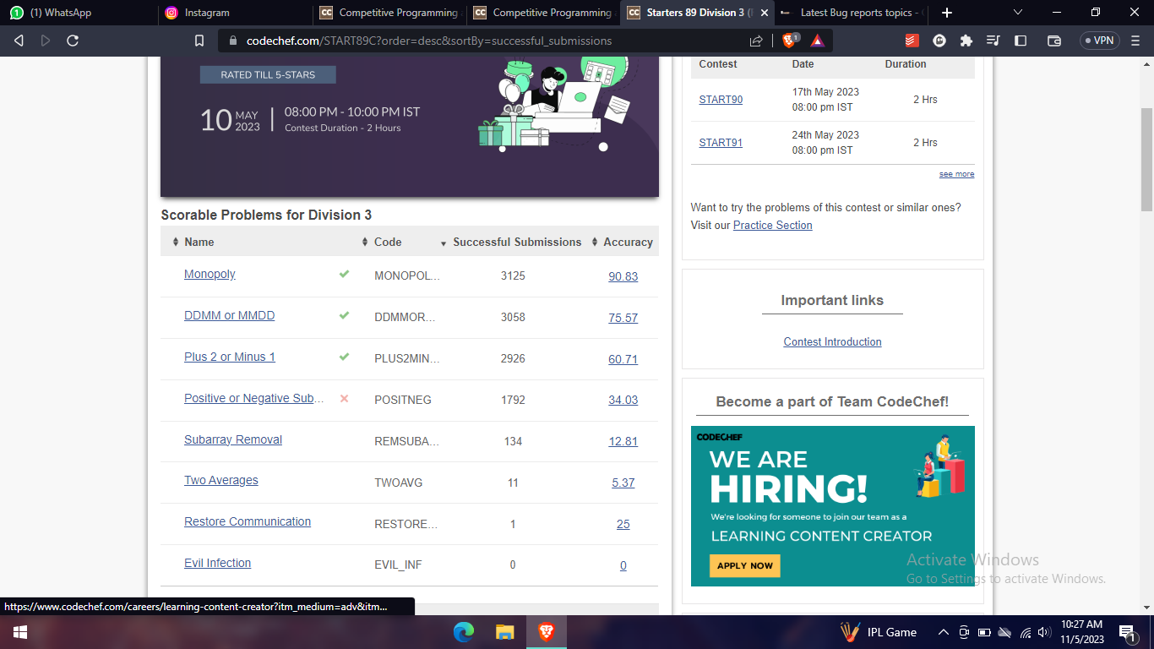This screenshot has height=649, width=1154.
Task: Sort by Successful Submissions column
Action: [511, 242]
